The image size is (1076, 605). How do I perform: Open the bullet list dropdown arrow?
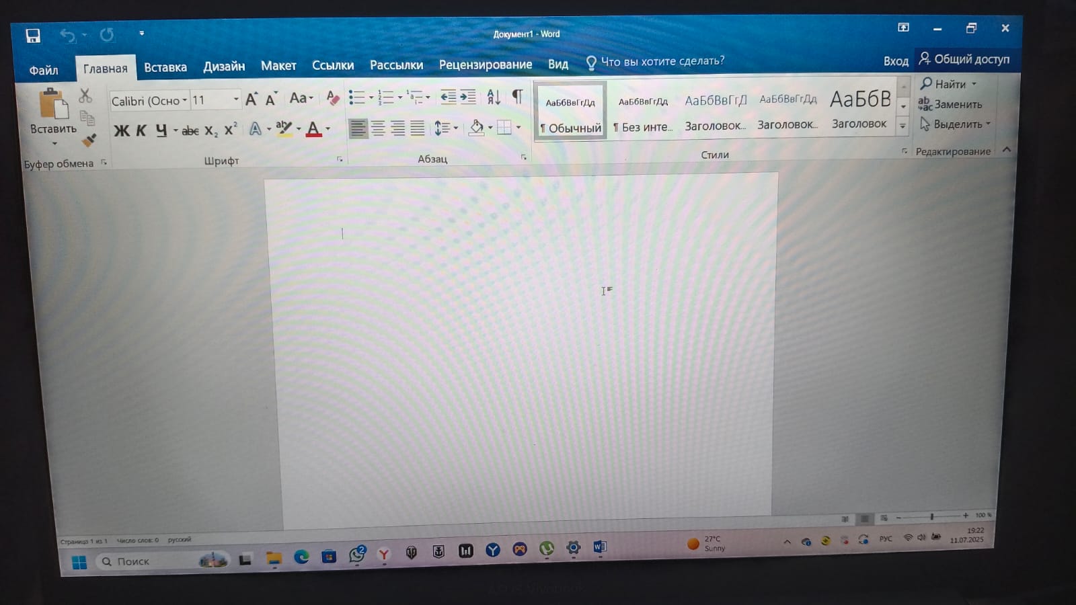(x=371, y=98)
